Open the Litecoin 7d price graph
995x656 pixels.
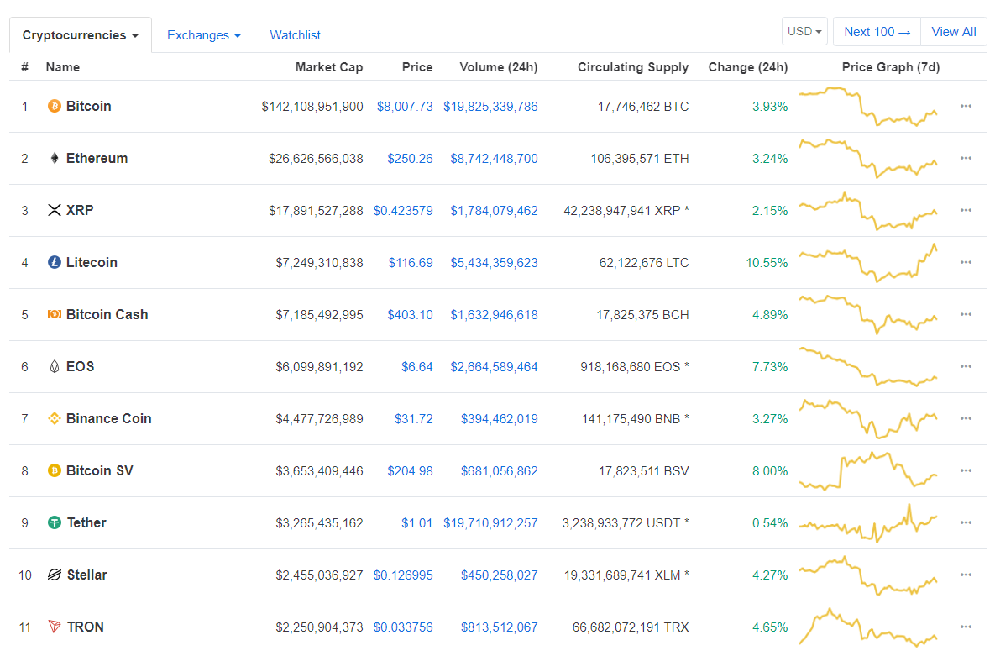pyautogui.click(x=868, y=262)
